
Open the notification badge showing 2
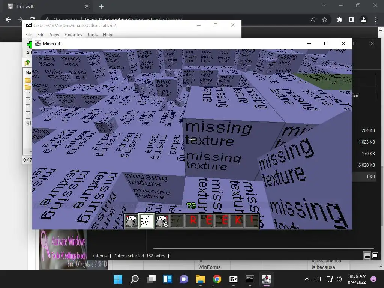click(x=373, y=279)
